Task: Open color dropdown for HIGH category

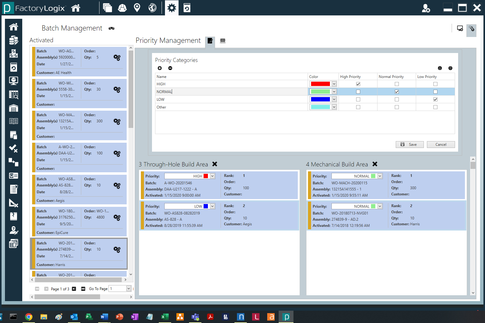Action: click(334, 84)
